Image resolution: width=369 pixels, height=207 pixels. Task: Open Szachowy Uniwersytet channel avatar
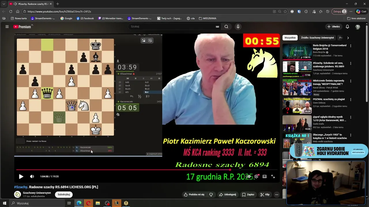point(18,195)
